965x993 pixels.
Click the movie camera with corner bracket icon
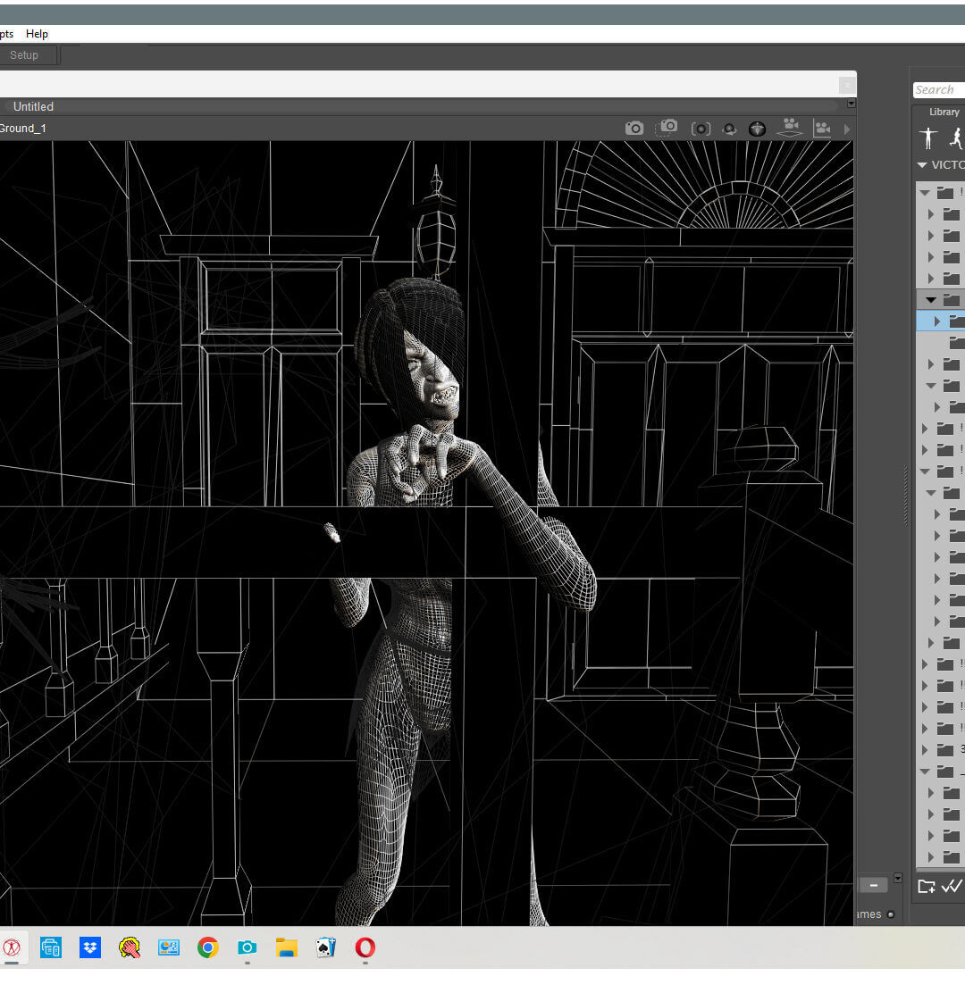coord(822,129)
